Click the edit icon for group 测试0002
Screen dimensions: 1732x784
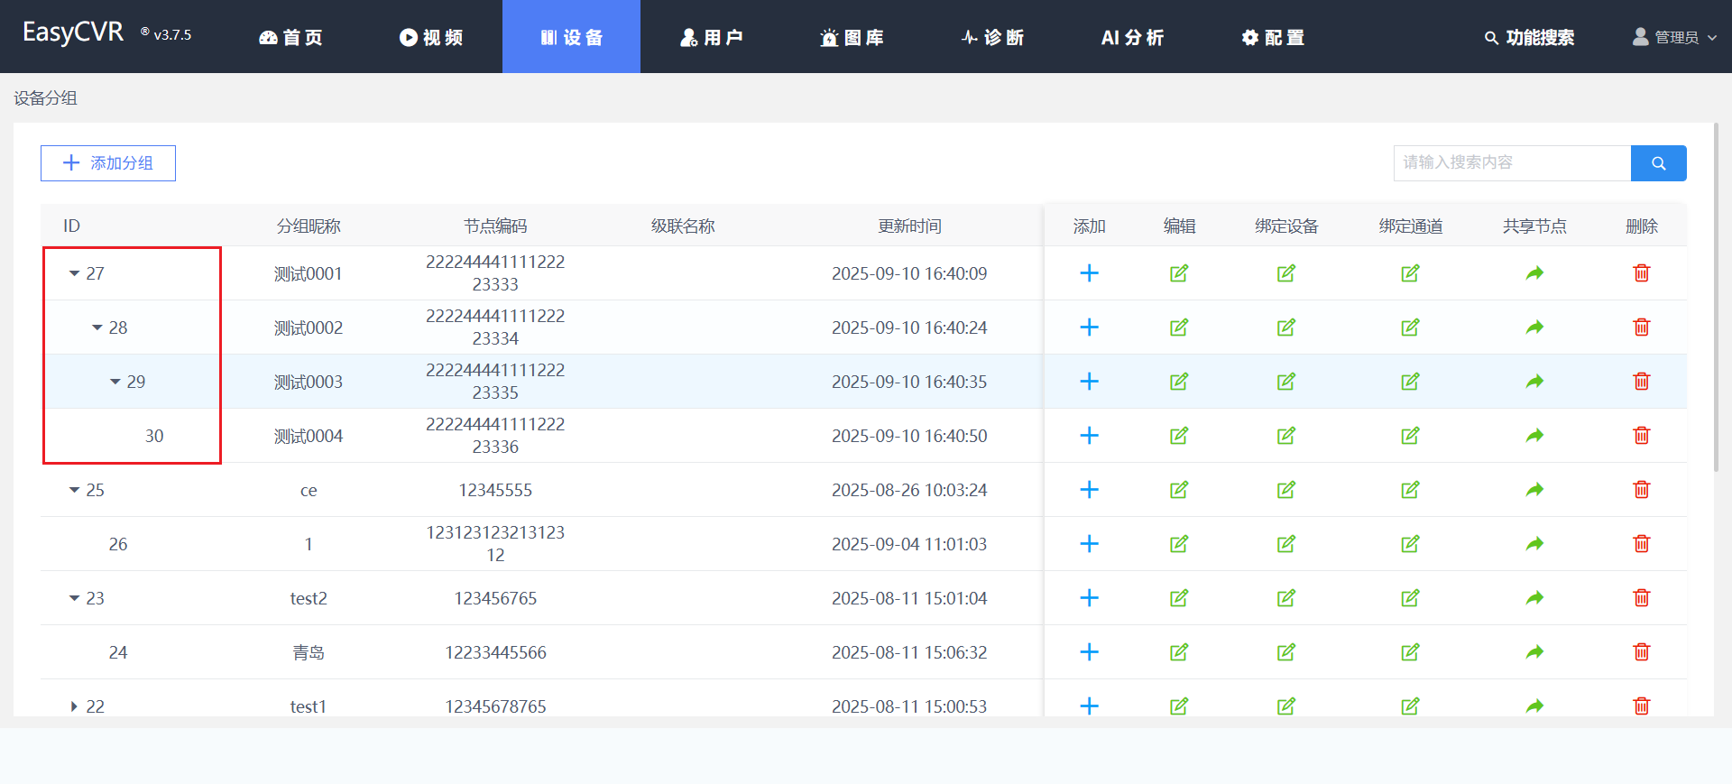[1178, 327]
